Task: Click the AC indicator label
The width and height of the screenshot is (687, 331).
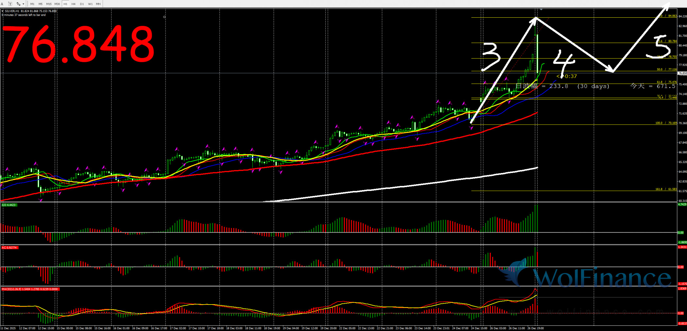Action: point(9,248)
